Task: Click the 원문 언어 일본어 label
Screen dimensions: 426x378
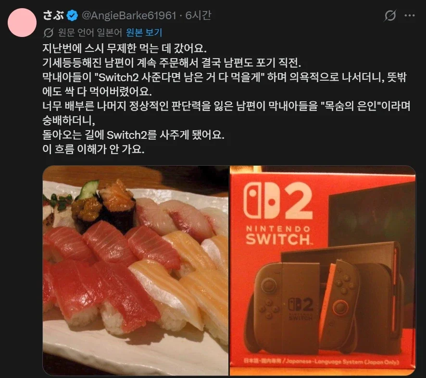Action: click(x=90, y=33)
